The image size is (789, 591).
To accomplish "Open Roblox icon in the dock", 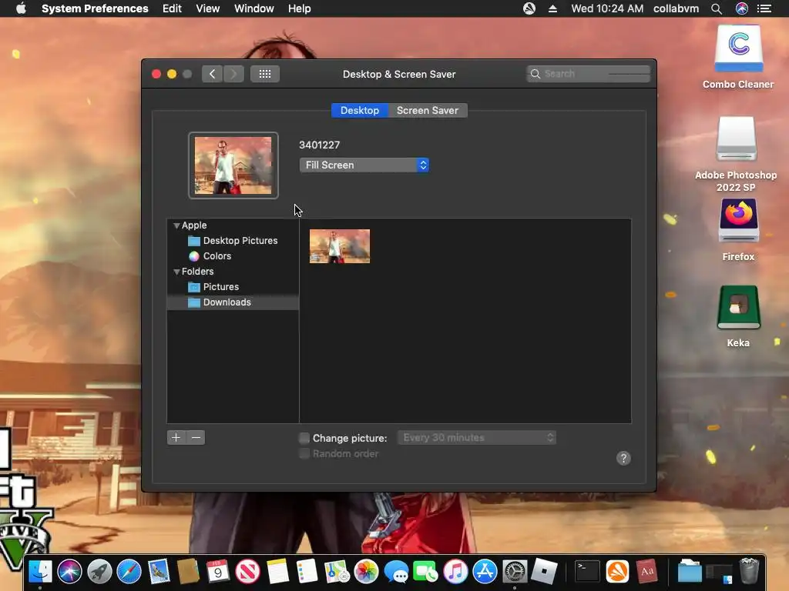I will (x=545, y=572).
